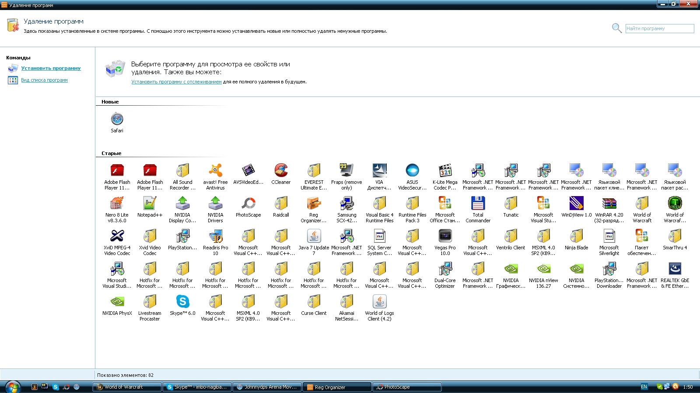Select REALTEK GbE & FE Ethernet icon
This screenshot has height=393, width=700.
675,269
